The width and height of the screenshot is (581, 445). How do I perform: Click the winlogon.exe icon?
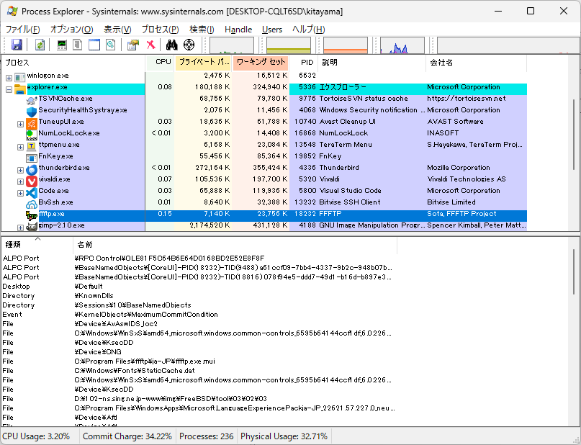(19, 77)
